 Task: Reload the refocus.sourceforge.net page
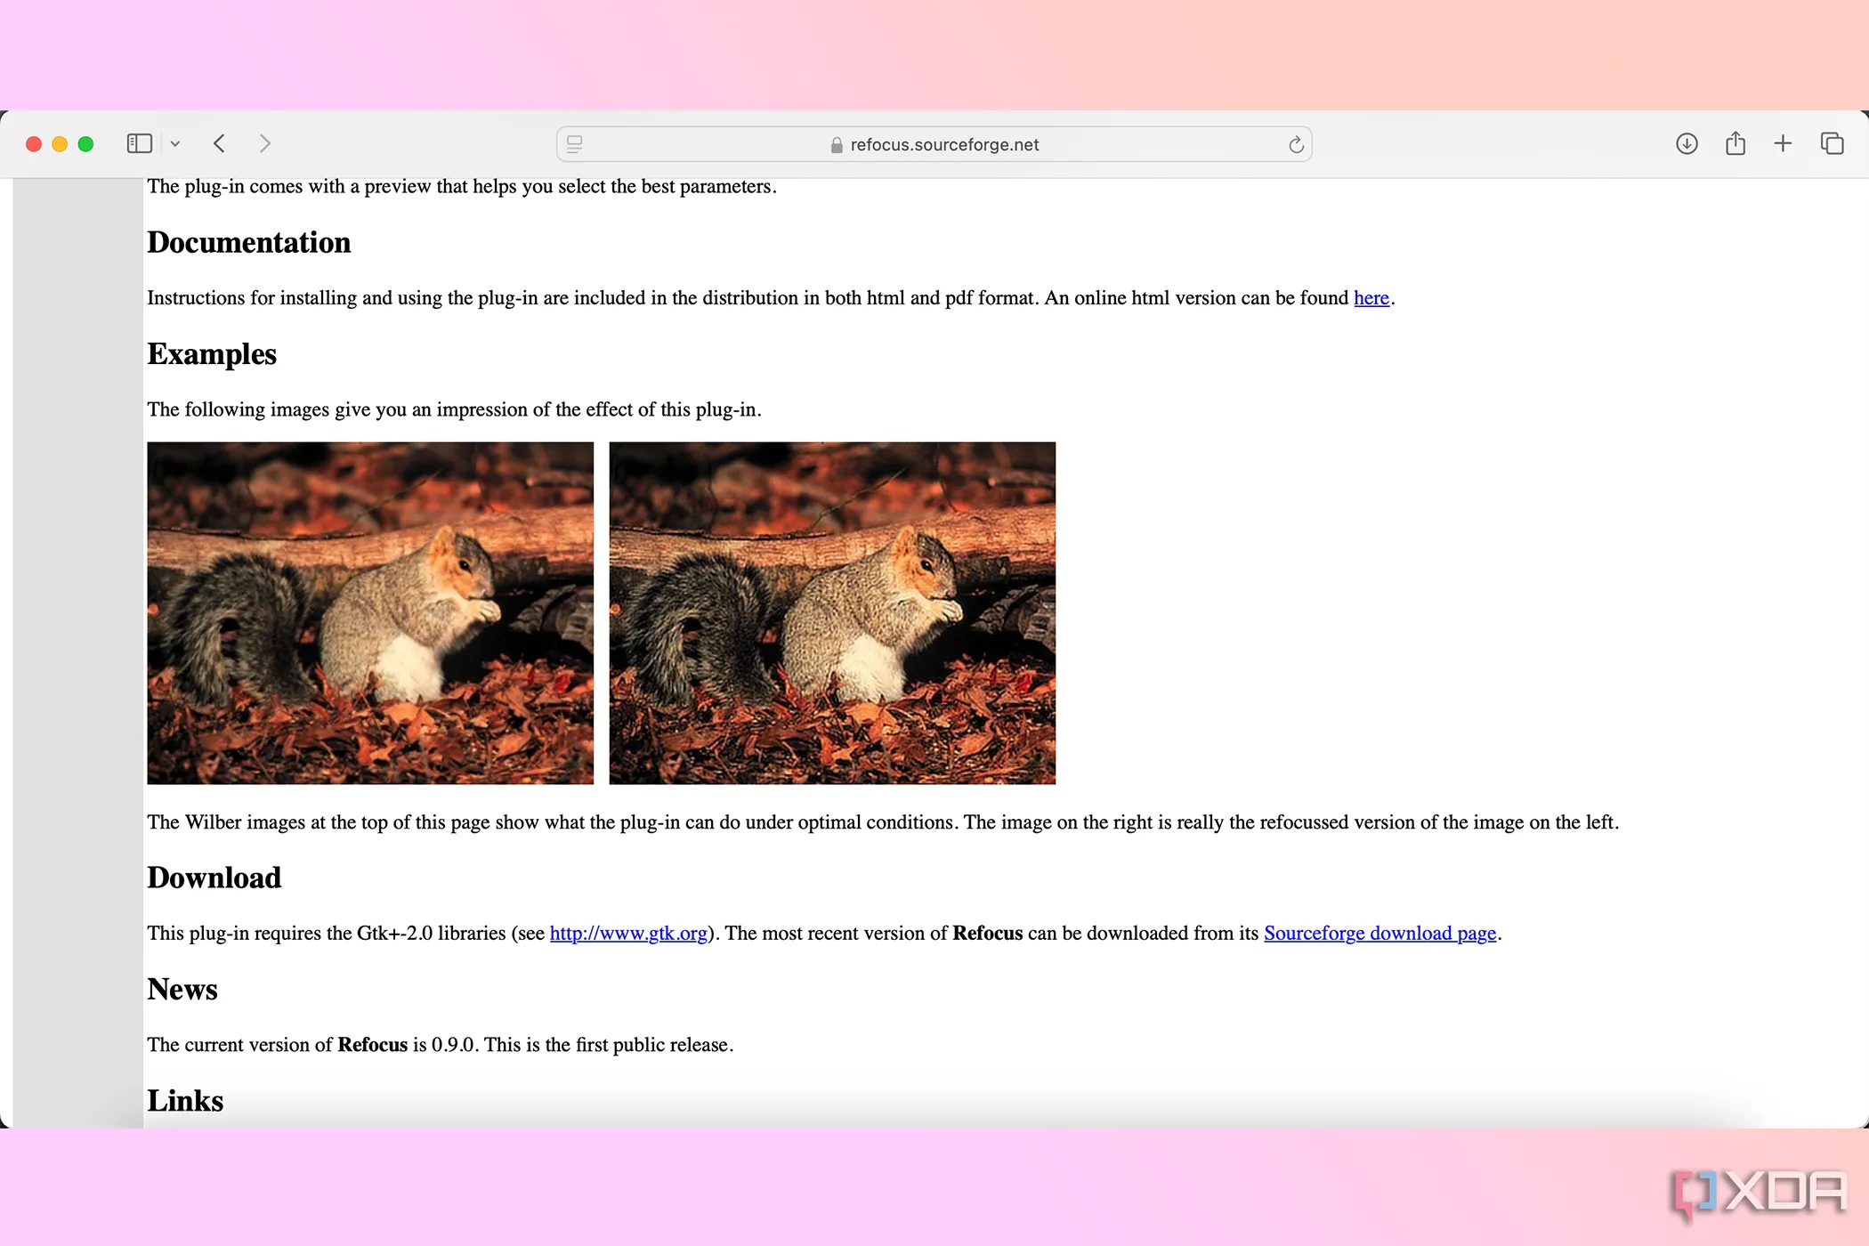point(1296,144)
